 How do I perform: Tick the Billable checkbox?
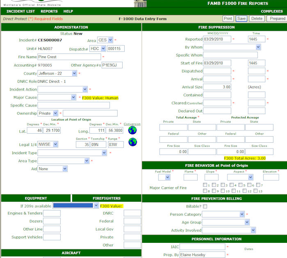[x=205, y=206]
